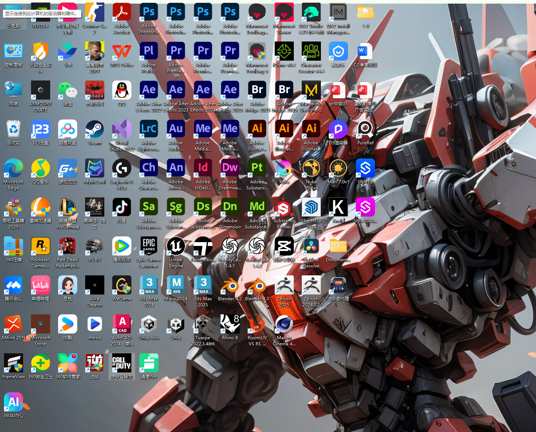Select the SketchUp 2024 icon
This screenshot has width=536, height=432.
pyautogui.click(x=311, y=214)
